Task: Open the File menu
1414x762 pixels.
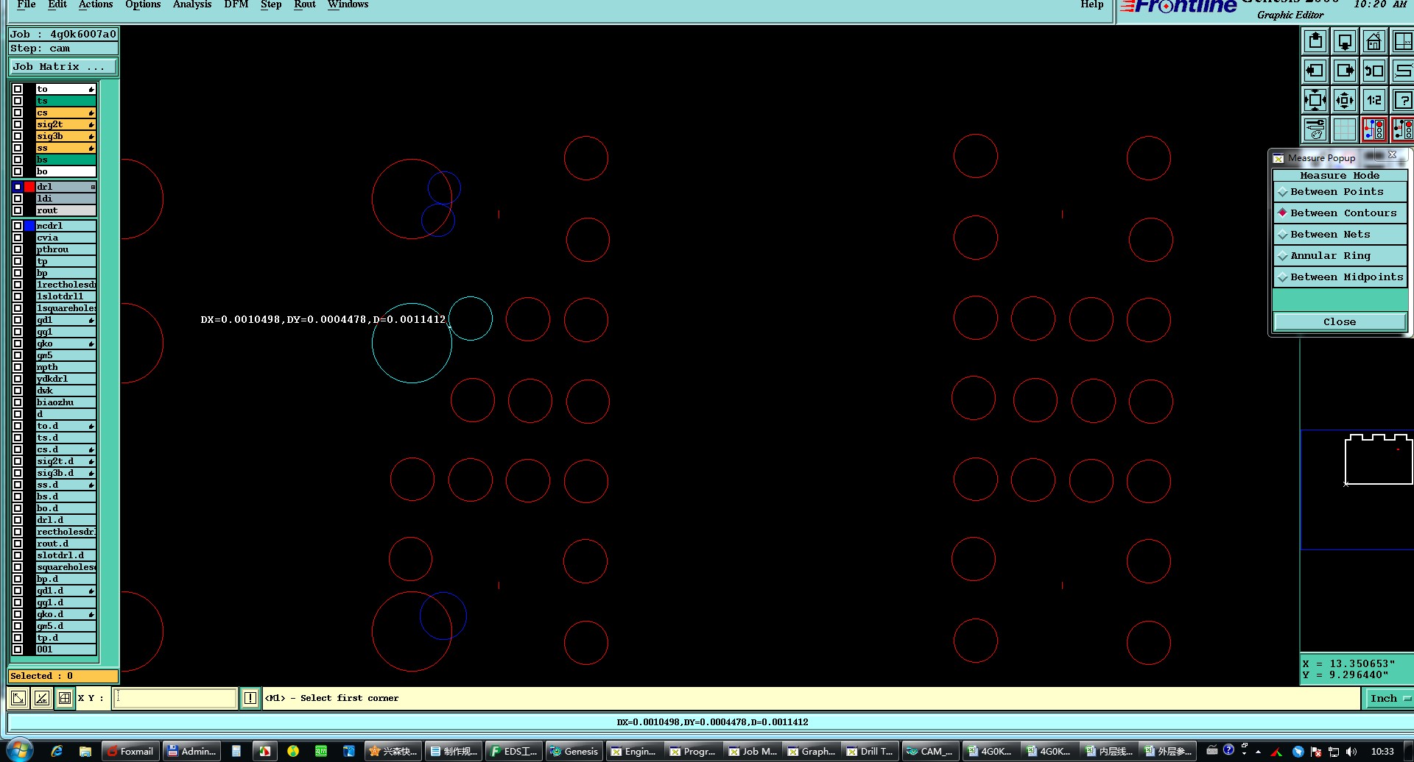Action: (x=26, y=4)
